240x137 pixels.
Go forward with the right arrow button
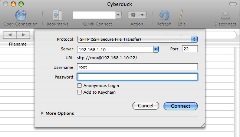23,35
